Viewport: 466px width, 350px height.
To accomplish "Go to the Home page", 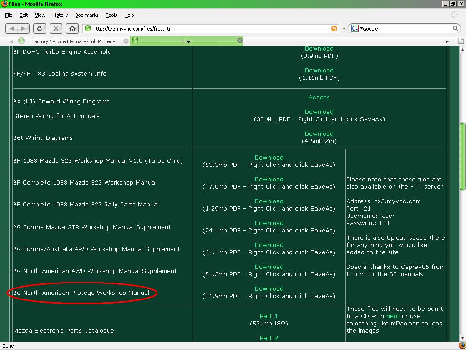I will click(x=72, y=29).
